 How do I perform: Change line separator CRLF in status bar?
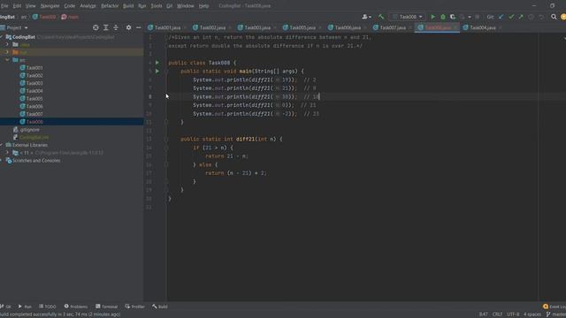click(497, 314)
